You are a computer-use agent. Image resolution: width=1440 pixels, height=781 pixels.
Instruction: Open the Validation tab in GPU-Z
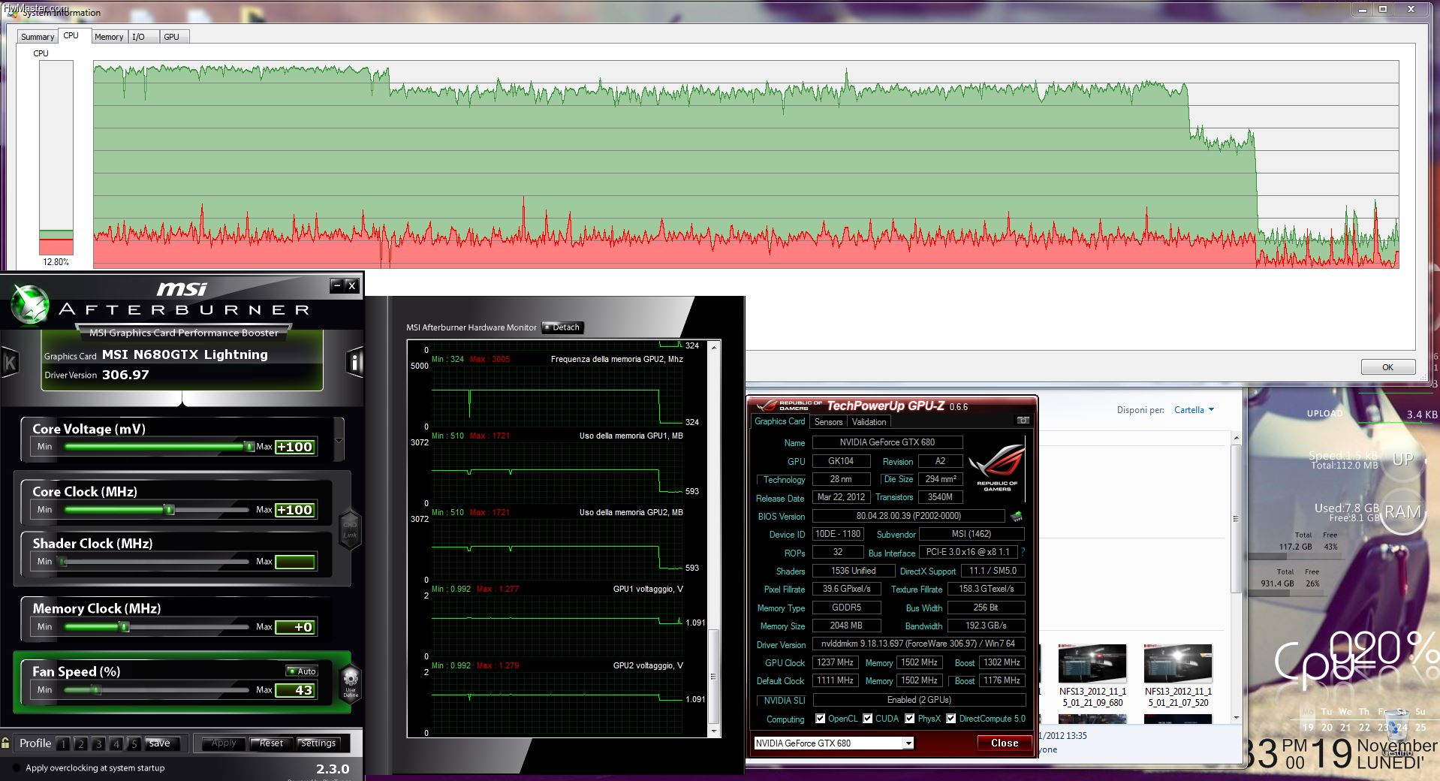[x=869, y=422]
